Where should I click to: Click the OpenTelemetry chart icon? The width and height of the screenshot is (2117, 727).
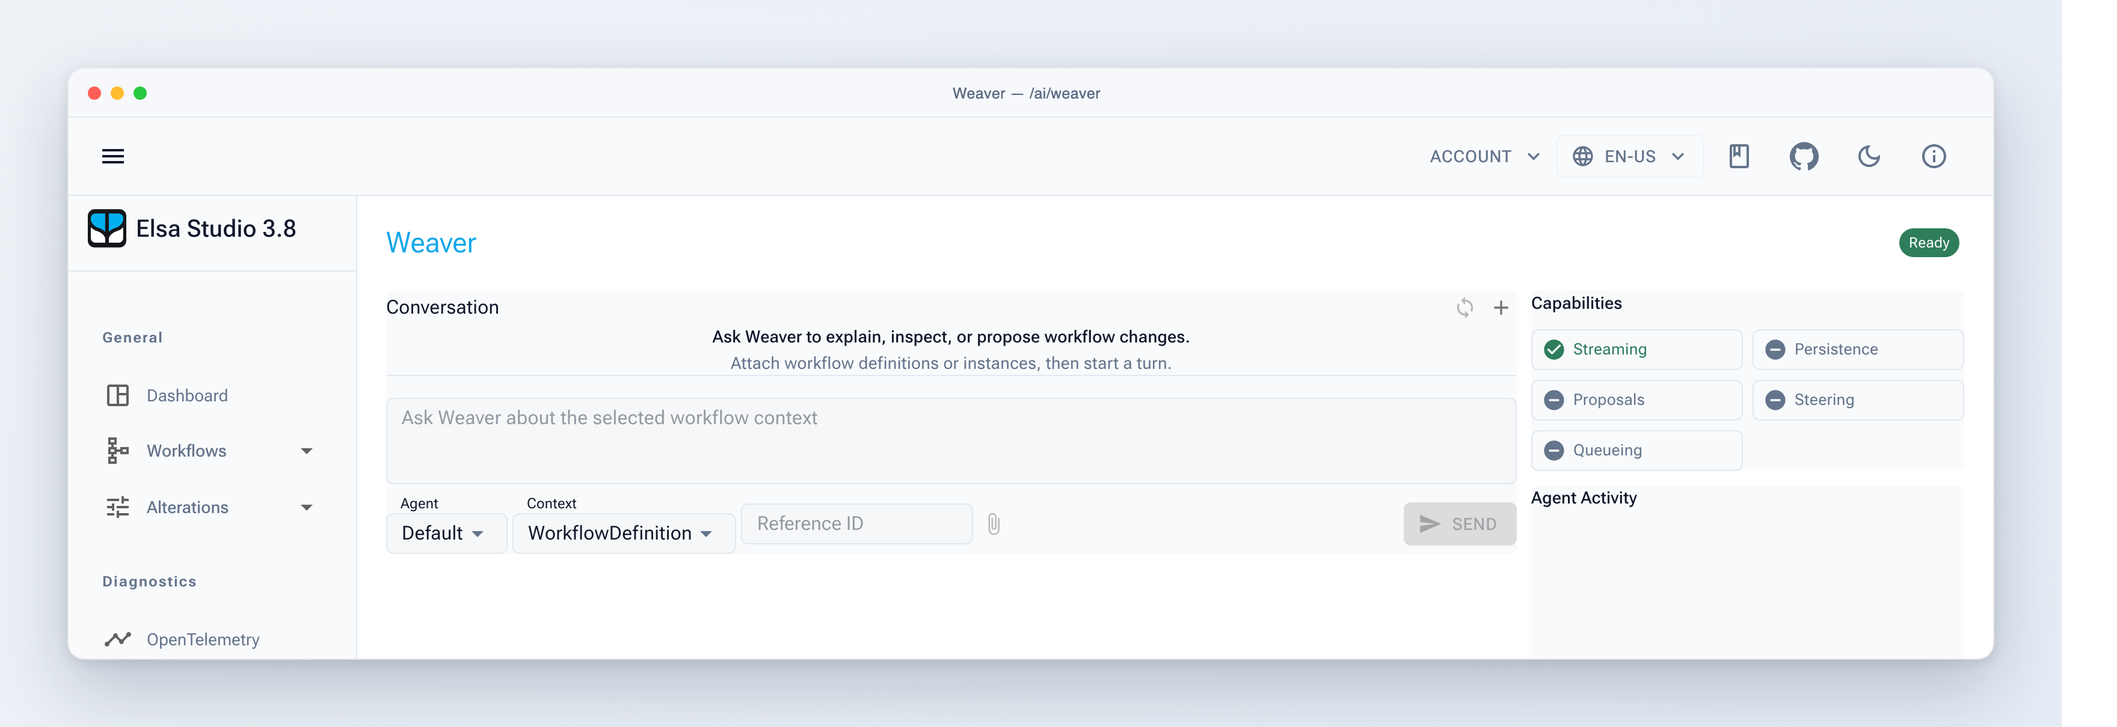tap(117, 639)
